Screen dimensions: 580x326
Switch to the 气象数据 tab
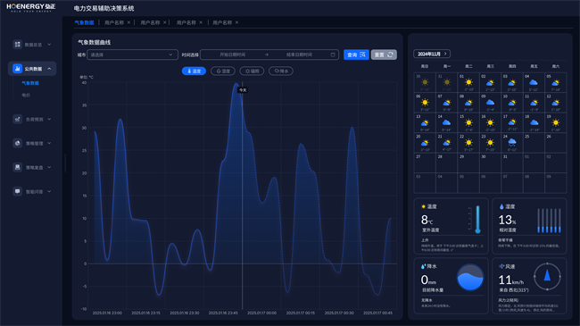(x=85, y=22)
